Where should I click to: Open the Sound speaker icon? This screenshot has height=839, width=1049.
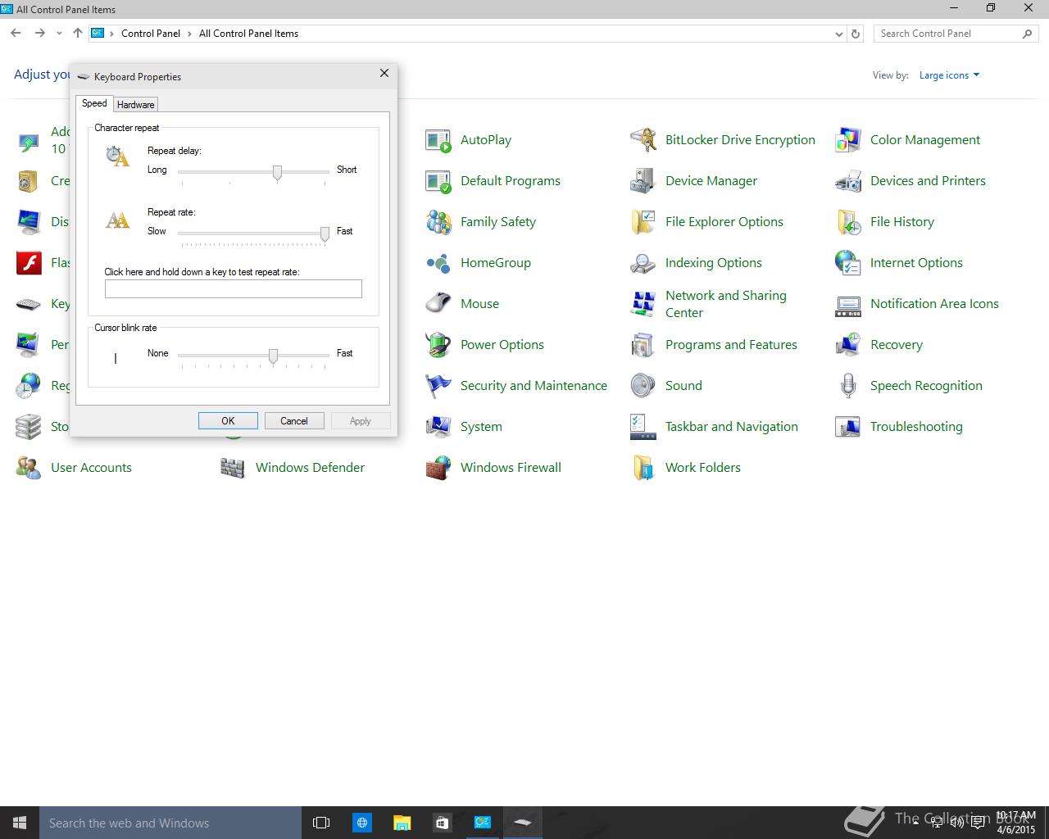coord(643,386)
